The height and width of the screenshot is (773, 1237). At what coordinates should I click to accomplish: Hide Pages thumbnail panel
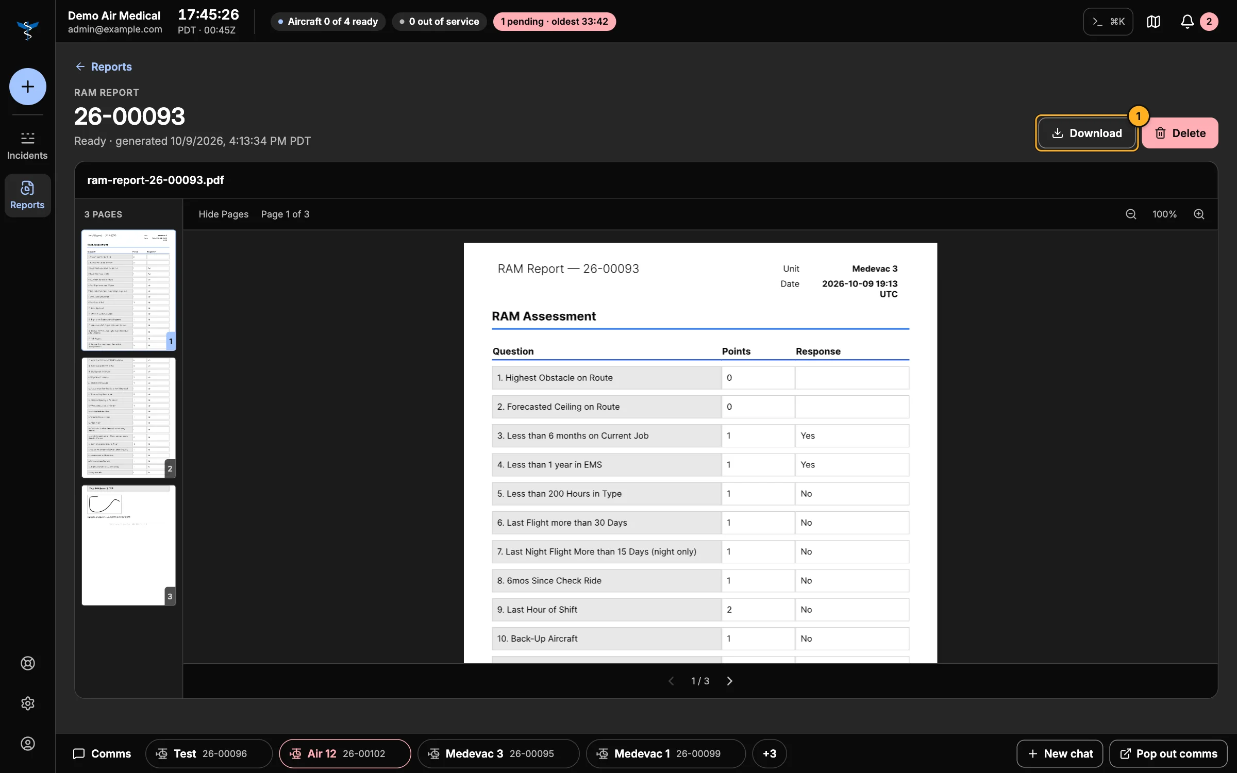(x=223, y=214)
